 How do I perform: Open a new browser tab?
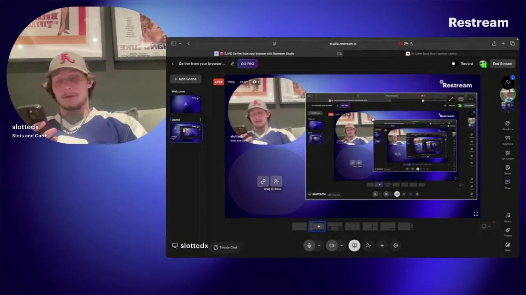click(x=503, y=43)
